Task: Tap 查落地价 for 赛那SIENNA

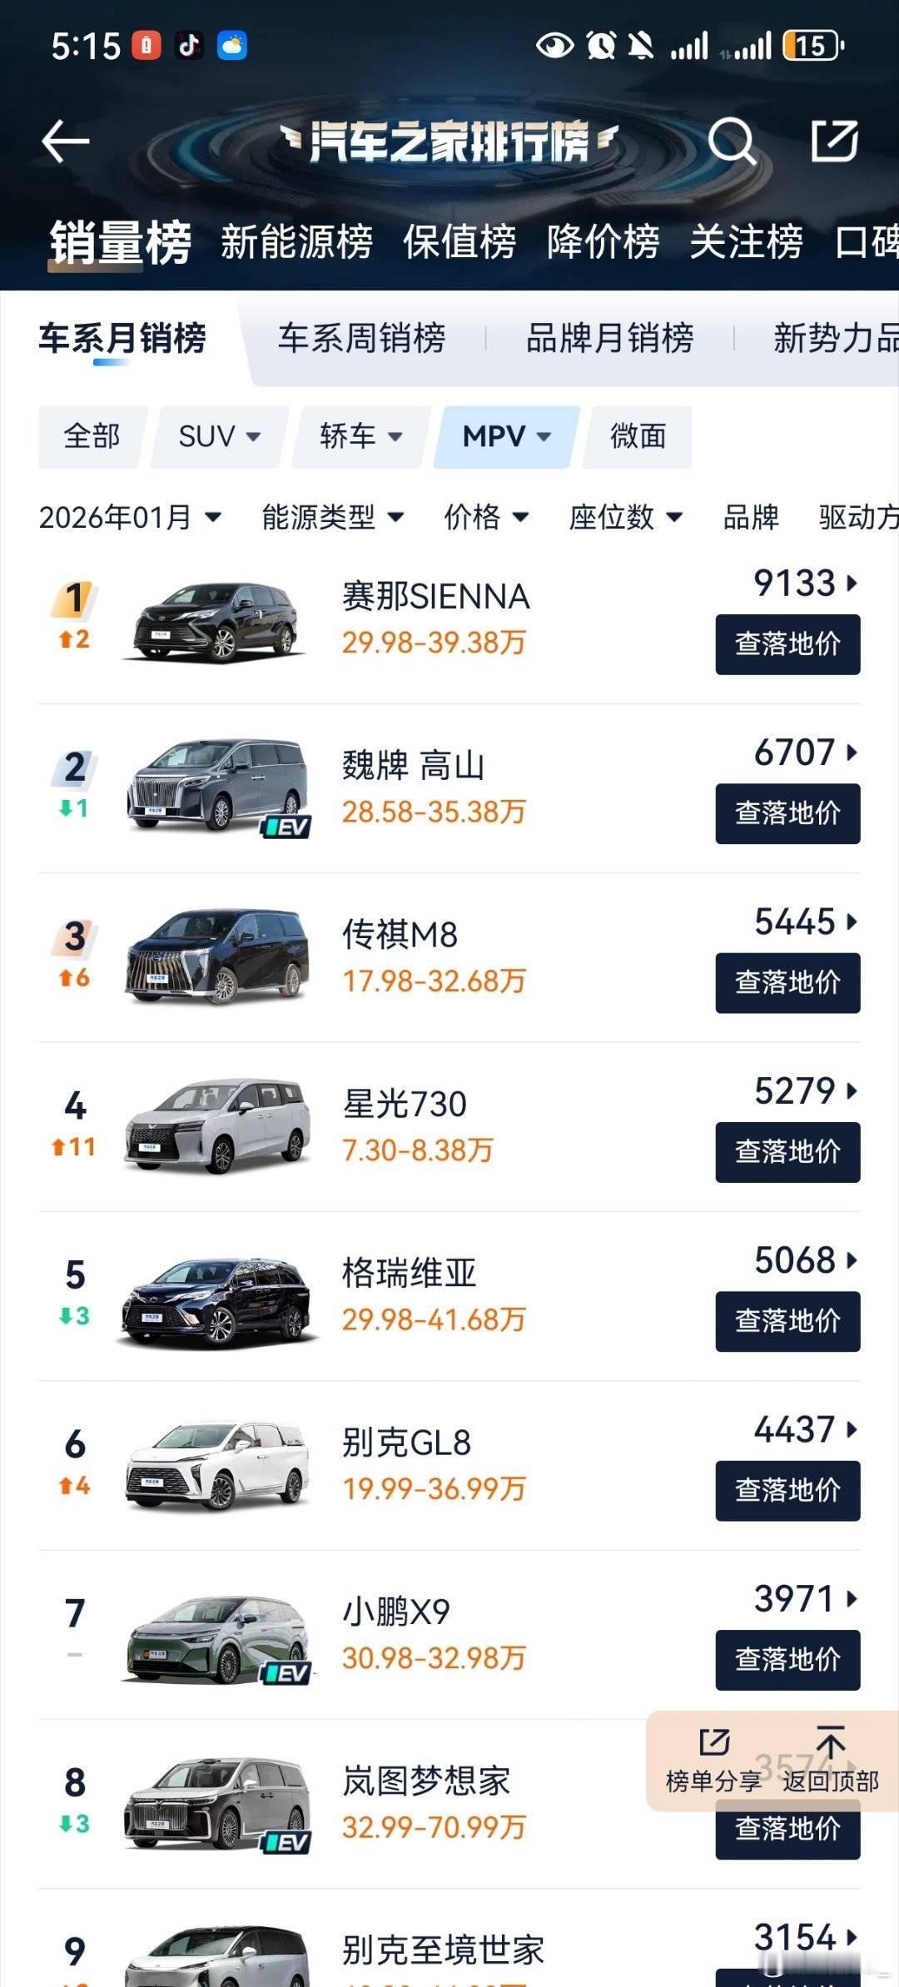Action: (x=787, y=644)
